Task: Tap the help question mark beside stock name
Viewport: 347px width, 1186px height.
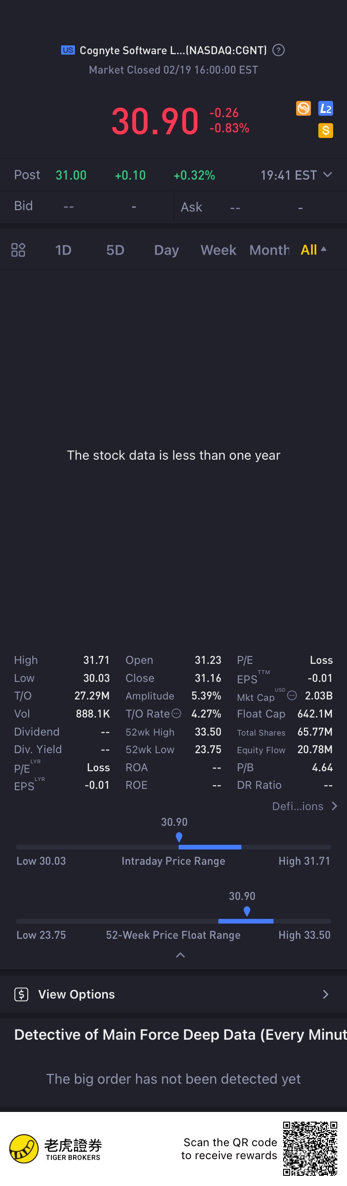Action: pyautogui.click(x=279, y=50)
